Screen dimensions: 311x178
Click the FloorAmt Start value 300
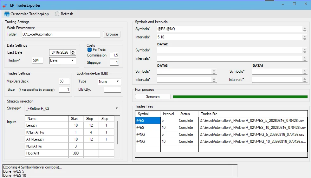tap(76, 153)
